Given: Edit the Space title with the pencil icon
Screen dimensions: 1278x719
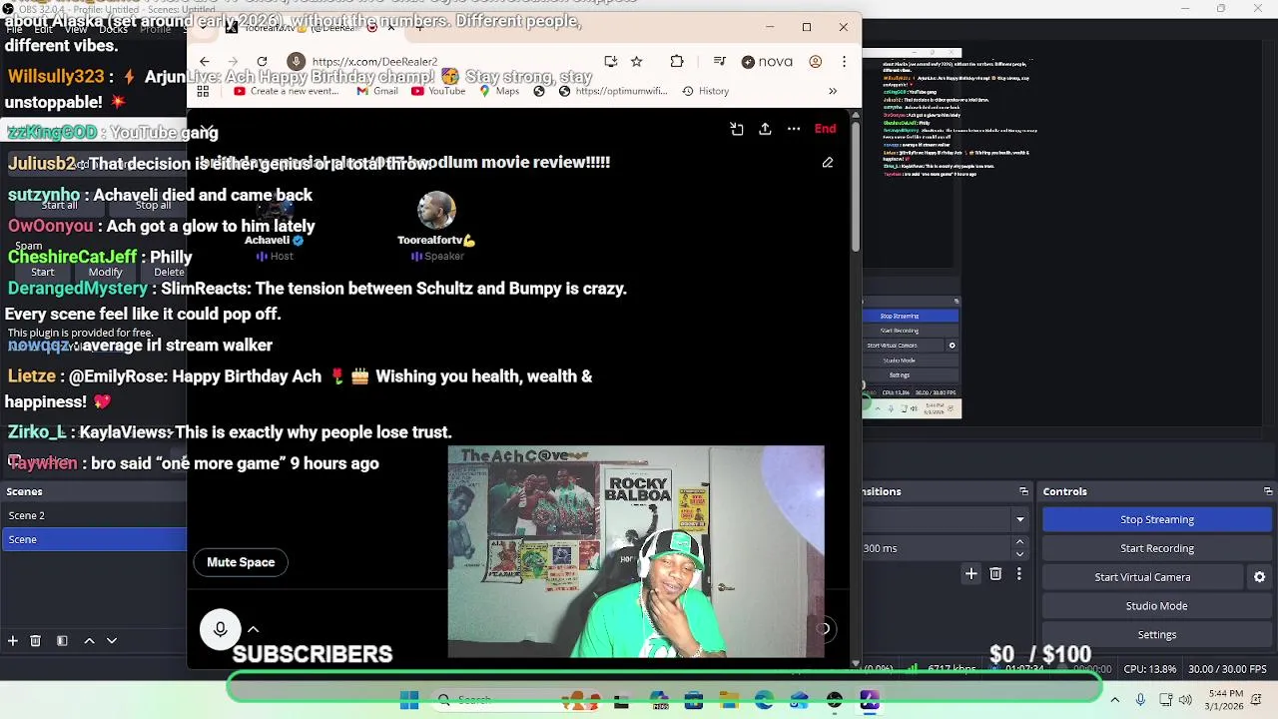Looking at the screenshot, I should coord(828,162).
